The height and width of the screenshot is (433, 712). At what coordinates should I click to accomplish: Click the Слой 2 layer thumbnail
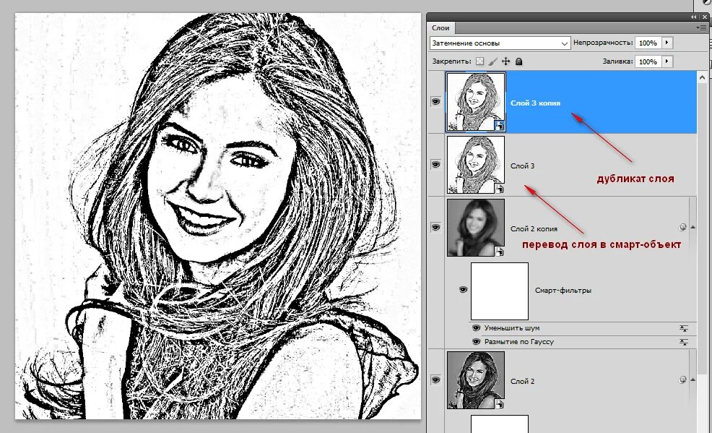[x=475, y=381]
